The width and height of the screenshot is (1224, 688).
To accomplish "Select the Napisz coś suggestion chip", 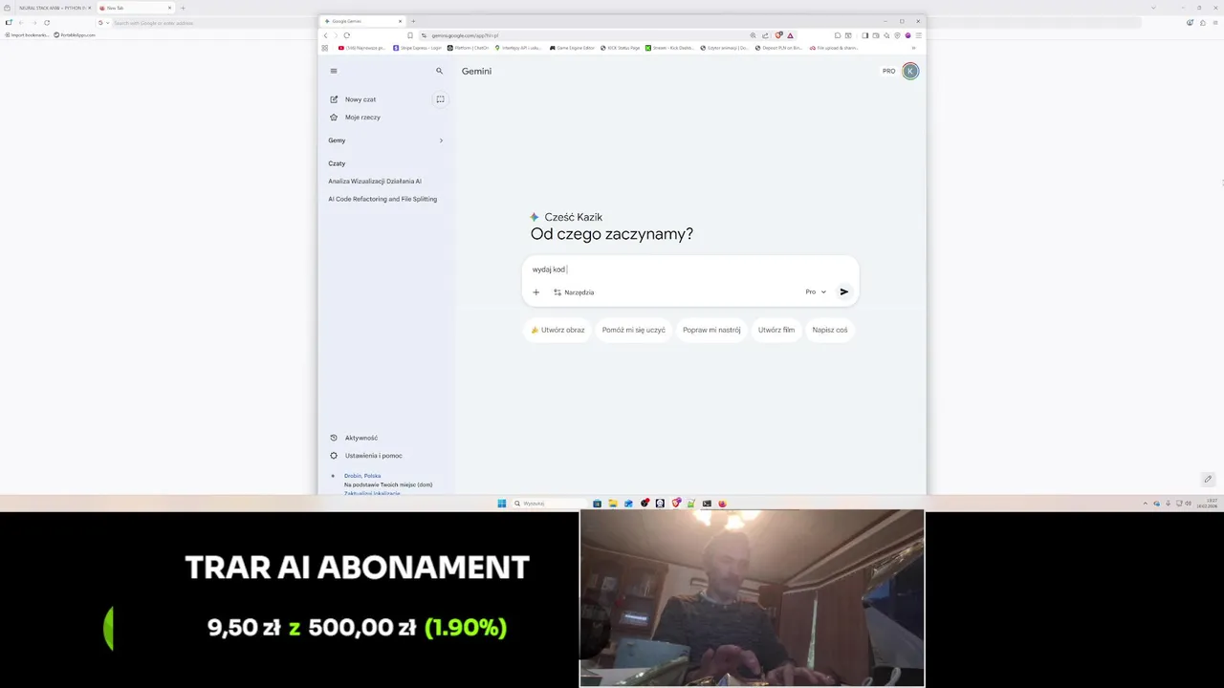I will tap(830, 330).
